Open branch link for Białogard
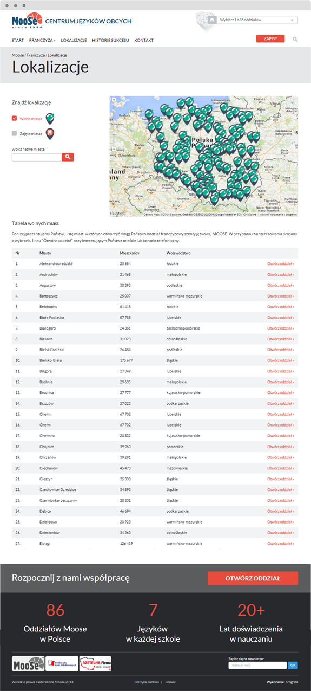Image resolution: width=311 pixels, height=691 pixels. coord(280,328)
